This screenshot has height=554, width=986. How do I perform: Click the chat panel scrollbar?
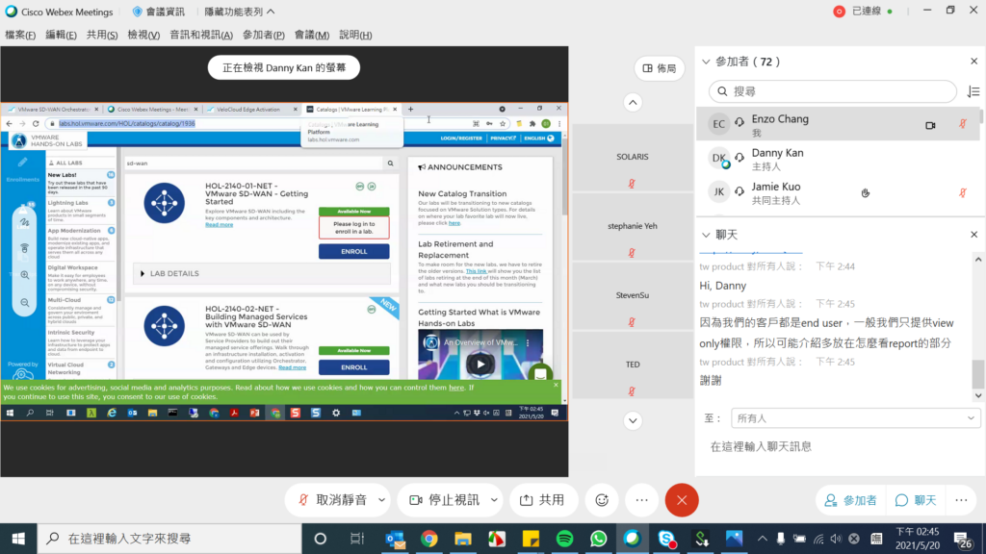pyautogui.click(x=978, y=374)
